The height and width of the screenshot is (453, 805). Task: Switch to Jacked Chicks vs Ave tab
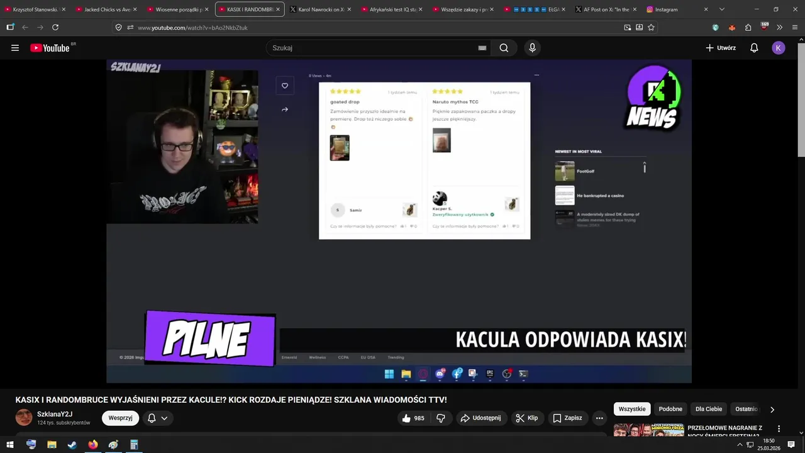coord(107,9)
